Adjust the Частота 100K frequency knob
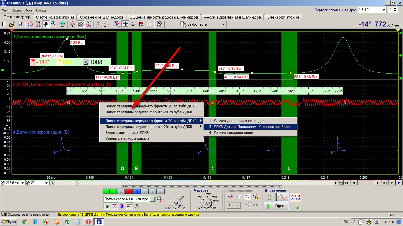This screenshot has width=403, height=226. tap(207, 203)
